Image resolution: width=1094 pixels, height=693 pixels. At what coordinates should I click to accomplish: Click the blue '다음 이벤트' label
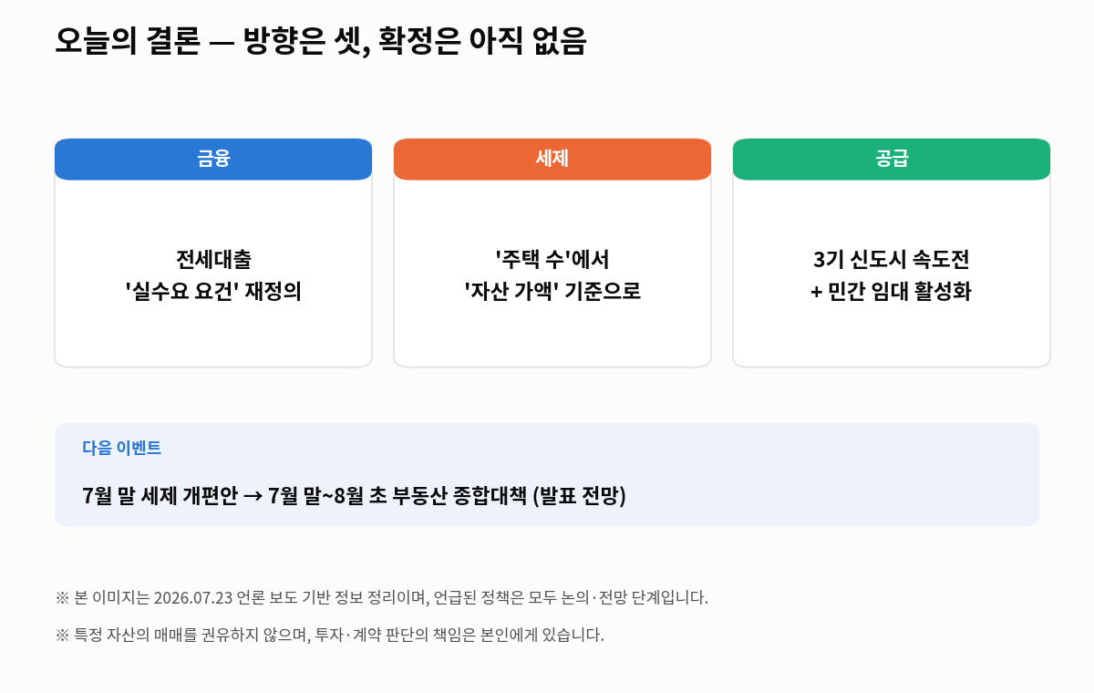pos(121,448)
